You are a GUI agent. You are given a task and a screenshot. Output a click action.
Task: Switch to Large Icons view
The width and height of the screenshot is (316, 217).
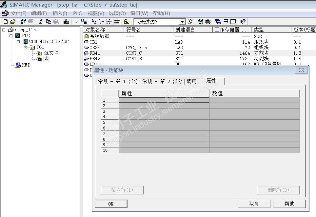[94, 22]
